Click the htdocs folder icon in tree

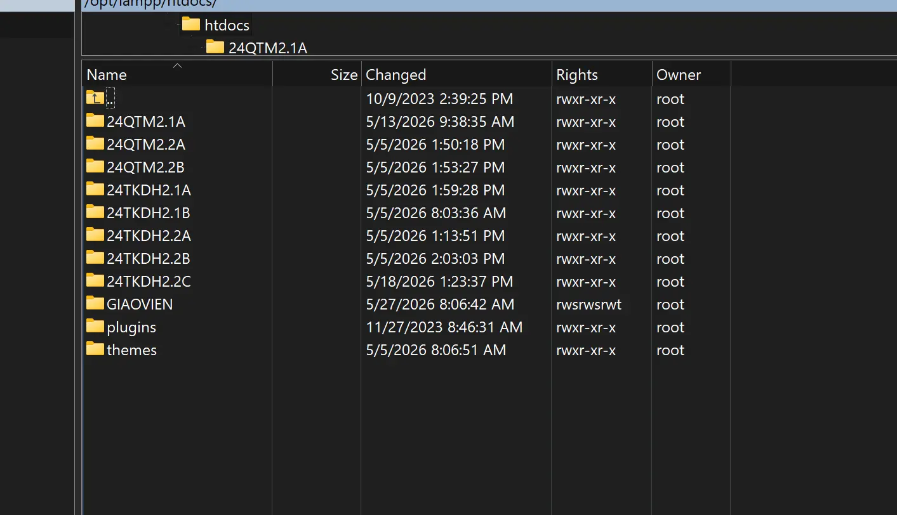point(191,25)
